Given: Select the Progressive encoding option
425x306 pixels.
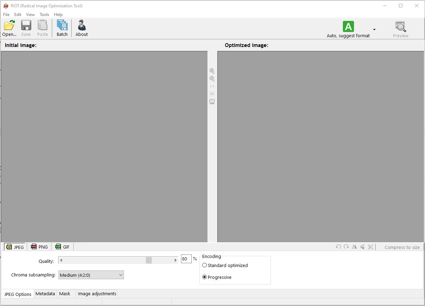Looking at the screenshot, I should pos(205,277).
